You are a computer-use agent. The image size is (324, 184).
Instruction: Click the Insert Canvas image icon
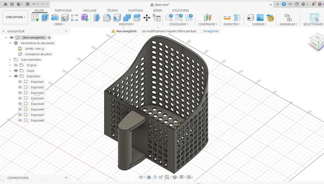(260, 18)
